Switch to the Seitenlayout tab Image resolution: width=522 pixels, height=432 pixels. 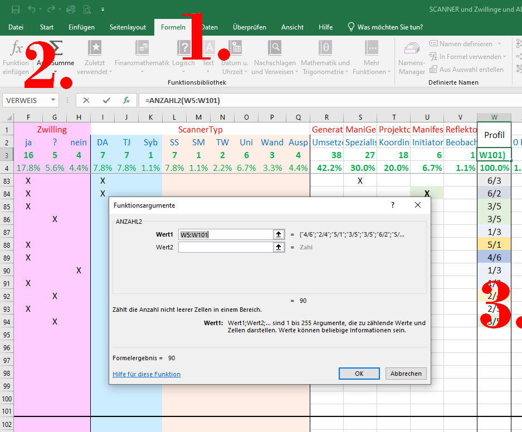pyautogui.click(x=128, y=27)
